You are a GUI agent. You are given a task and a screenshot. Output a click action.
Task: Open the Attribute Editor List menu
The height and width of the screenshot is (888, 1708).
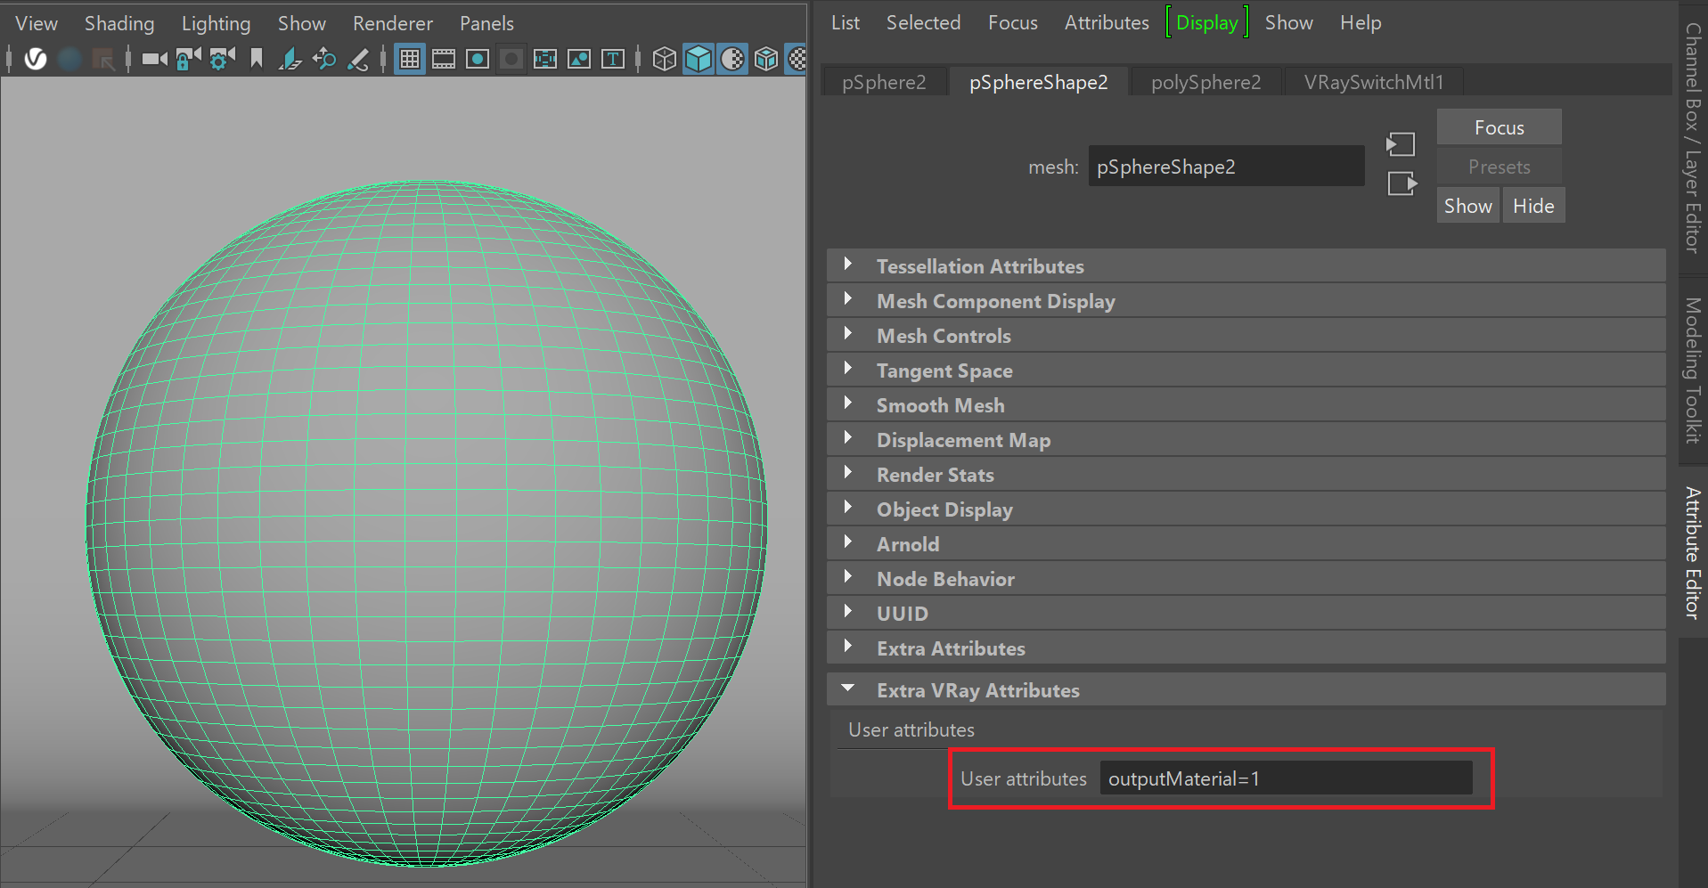[846, 22]
